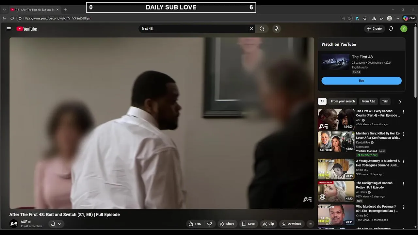Open the A&E channel name link

click(x=24, y=222)
